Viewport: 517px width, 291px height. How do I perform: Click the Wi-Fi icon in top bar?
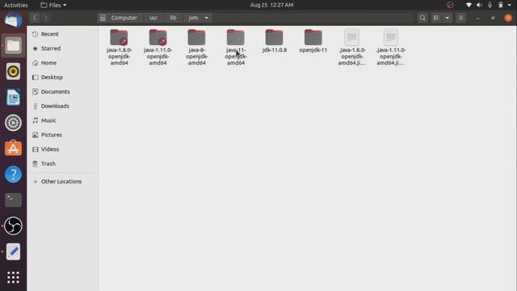click(x=469, y=5)
